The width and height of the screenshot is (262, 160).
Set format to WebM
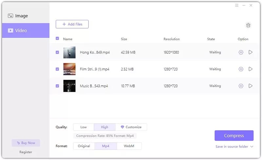pyautogui.click(x=129, y=146)
